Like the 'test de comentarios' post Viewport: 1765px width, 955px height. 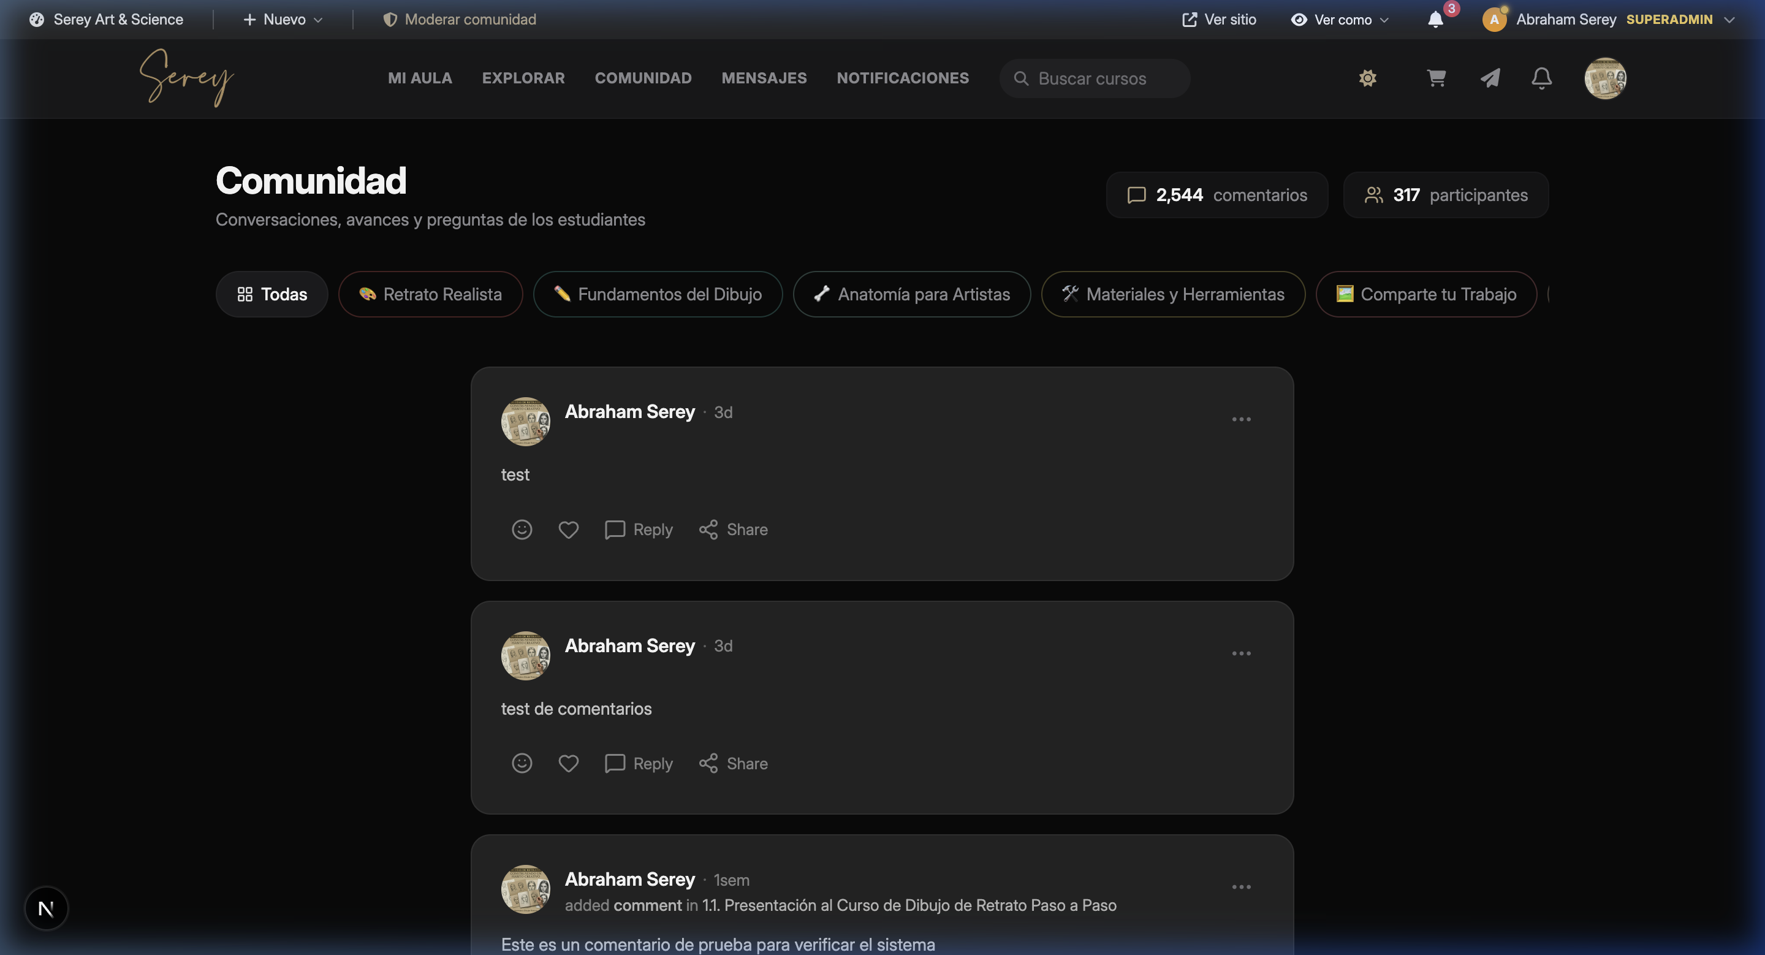click(568, 763)
